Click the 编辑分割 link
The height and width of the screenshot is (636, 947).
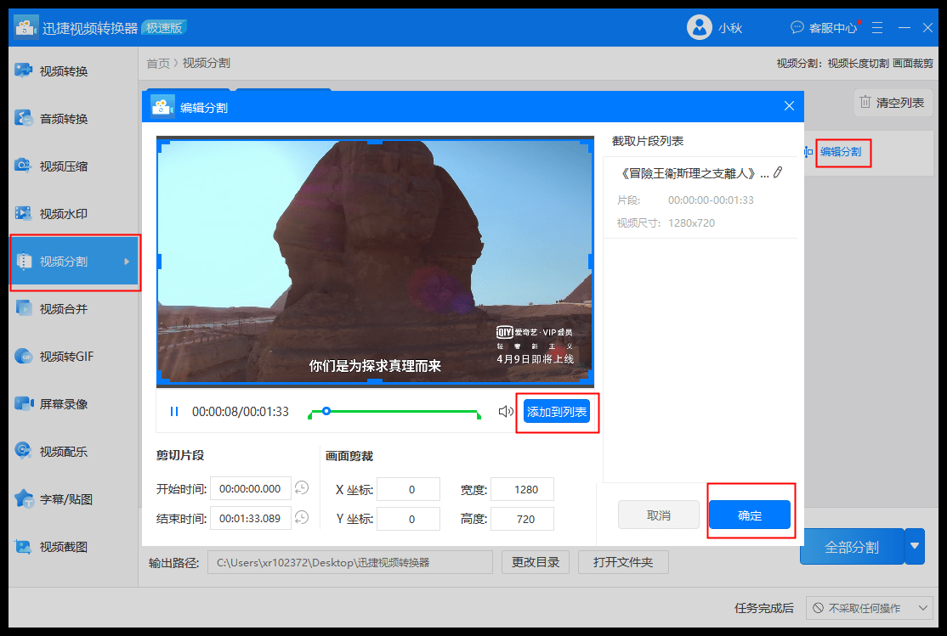tap(841, 152)
